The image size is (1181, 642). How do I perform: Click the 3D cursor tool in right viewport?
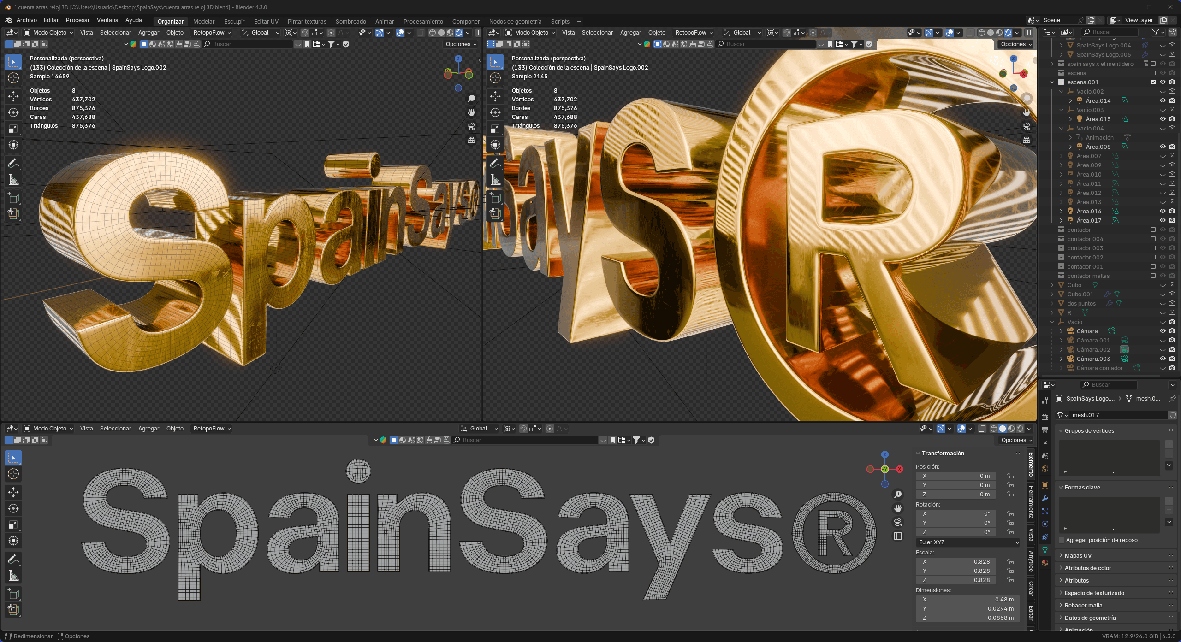point(495,78)
